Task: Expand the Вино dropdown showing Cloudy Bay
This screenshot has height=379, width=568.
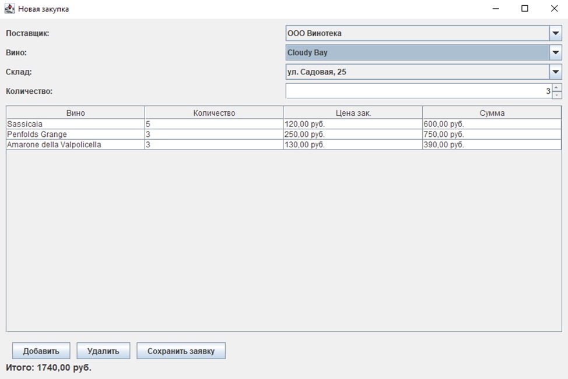Action: [x=555, y=53]
